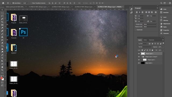Filter layers by type layers icon
The height and width of the screenshot is (97, 172).
tap(155, 44)
